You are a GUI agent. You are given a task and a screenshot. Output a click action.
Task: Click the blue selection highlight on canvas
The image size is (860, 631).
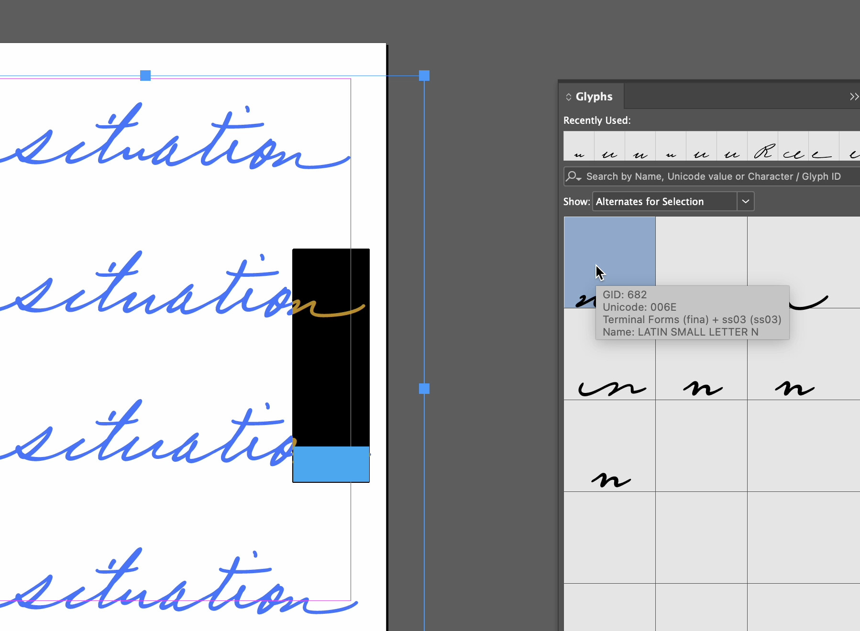pos(331,464)
